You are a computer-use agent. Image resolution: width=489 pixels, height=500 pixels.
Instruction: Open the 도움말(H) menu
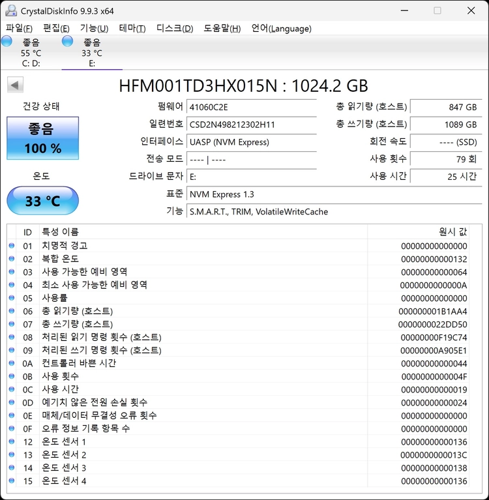click(x=222, y=29)
